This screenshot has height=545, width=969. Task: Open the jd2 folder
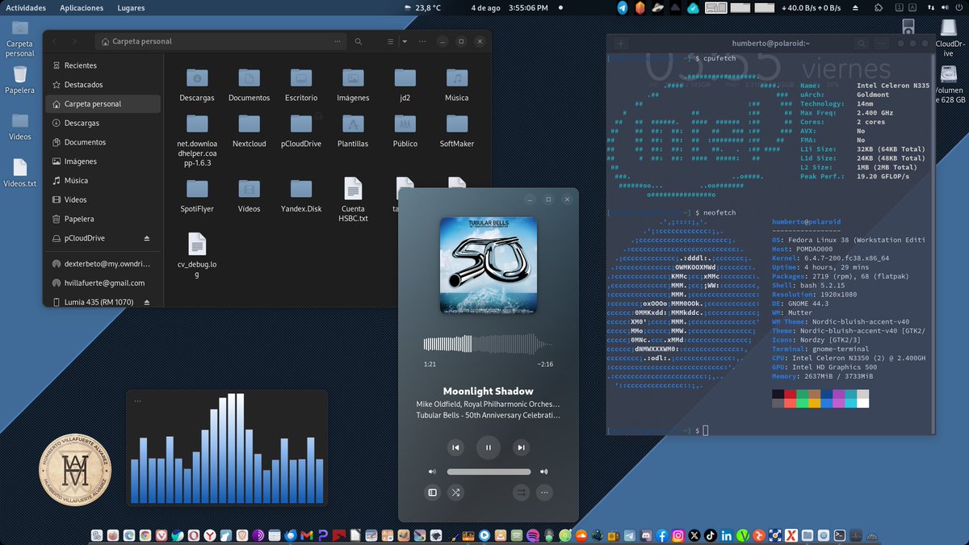point(405,83)
